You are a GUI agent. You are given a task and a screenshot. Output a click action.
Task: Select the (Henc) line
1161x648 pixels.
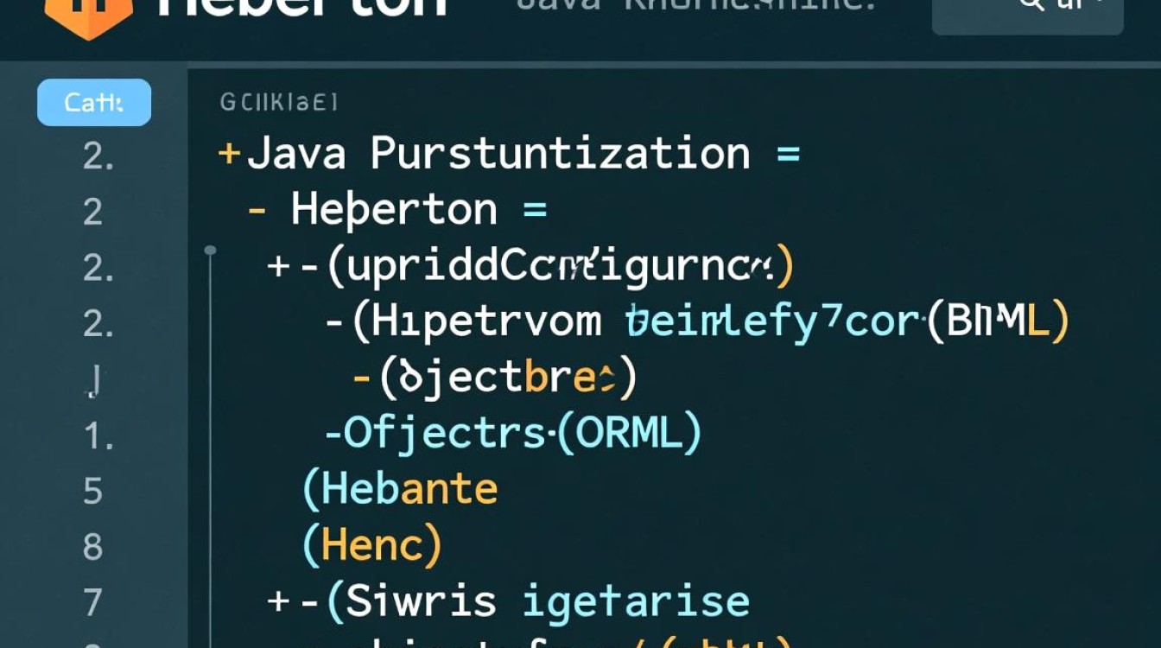click(x=372, y=545)
